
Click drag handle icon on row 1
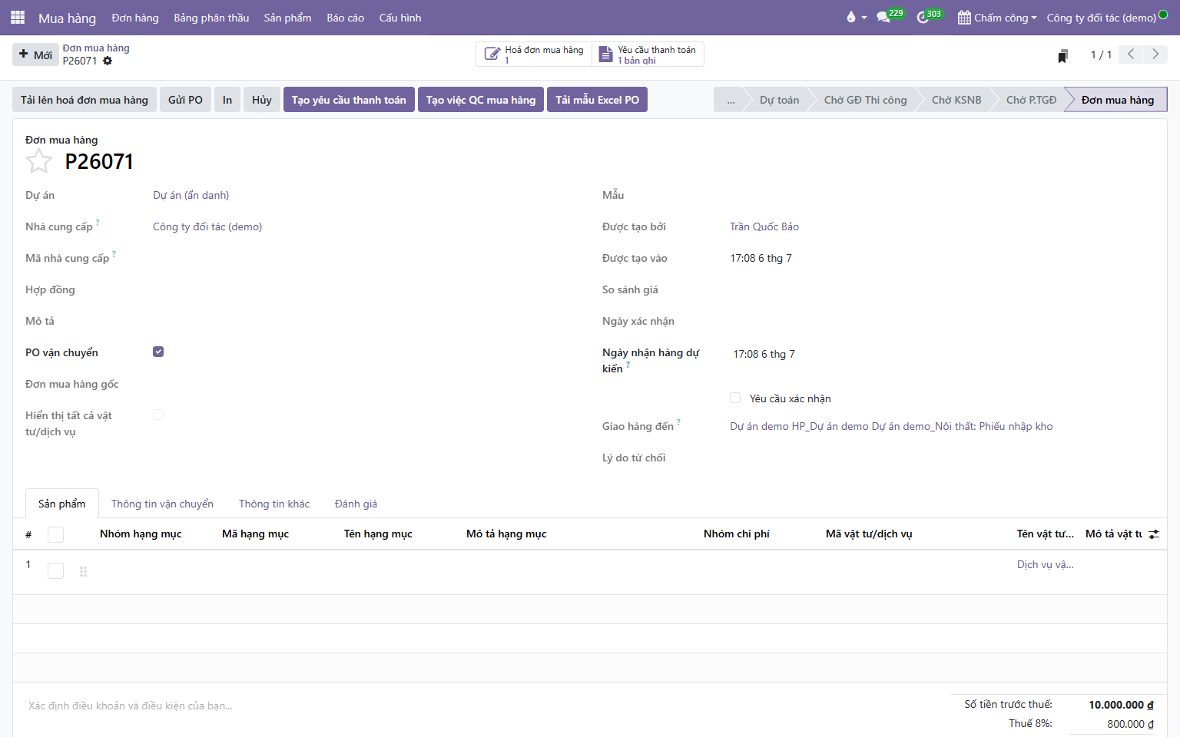pos(83,571)
